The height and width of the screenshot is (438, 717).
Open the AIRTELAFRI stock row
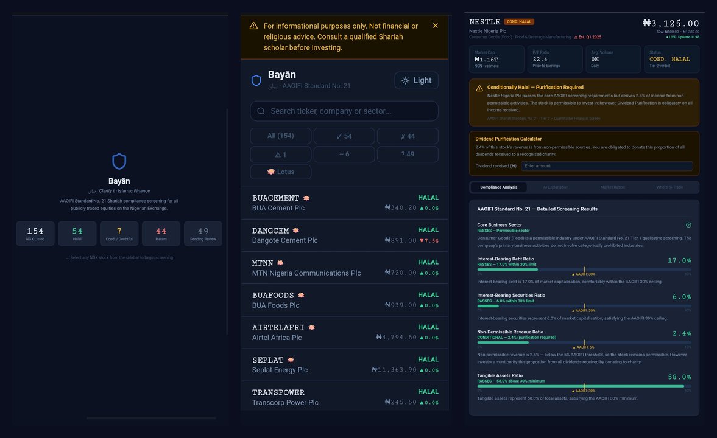[344, 333]
